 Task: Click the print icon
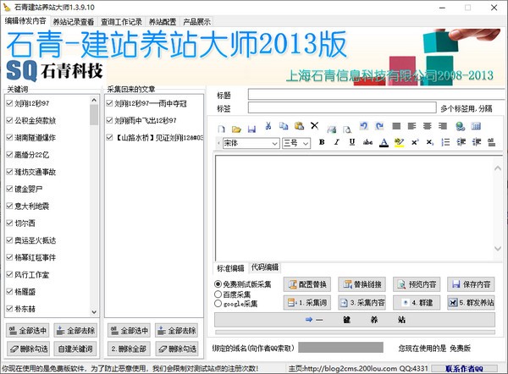(331, 129)
